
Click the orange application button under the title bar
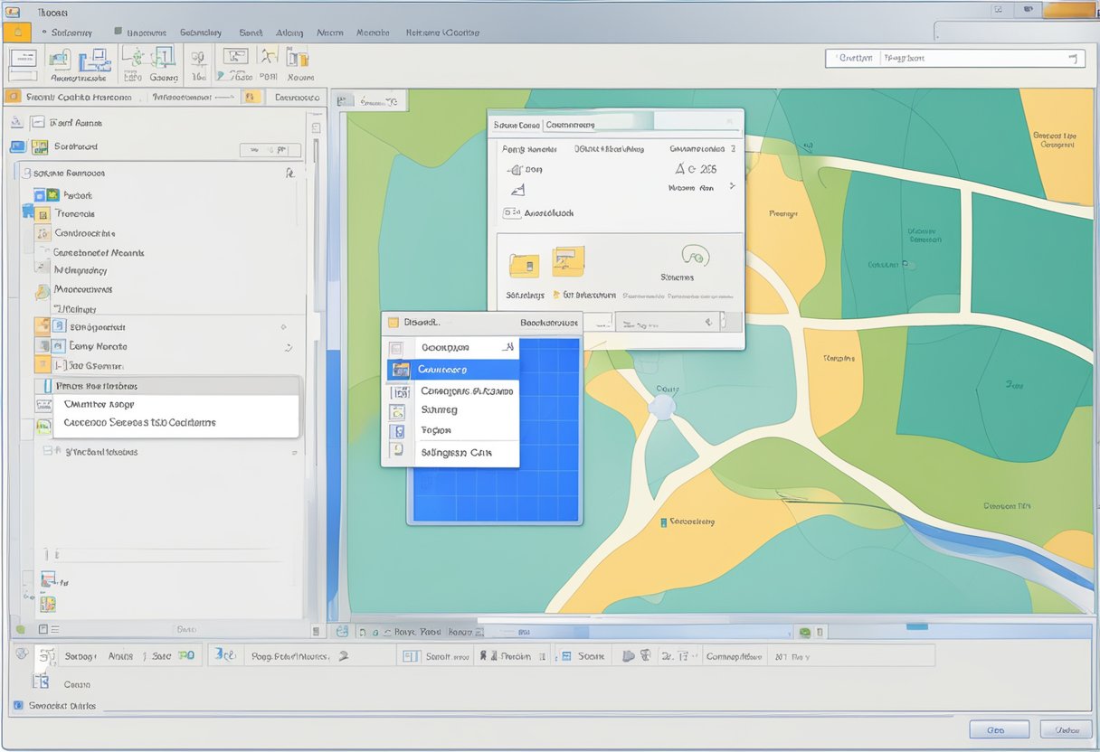pos(16,32)
